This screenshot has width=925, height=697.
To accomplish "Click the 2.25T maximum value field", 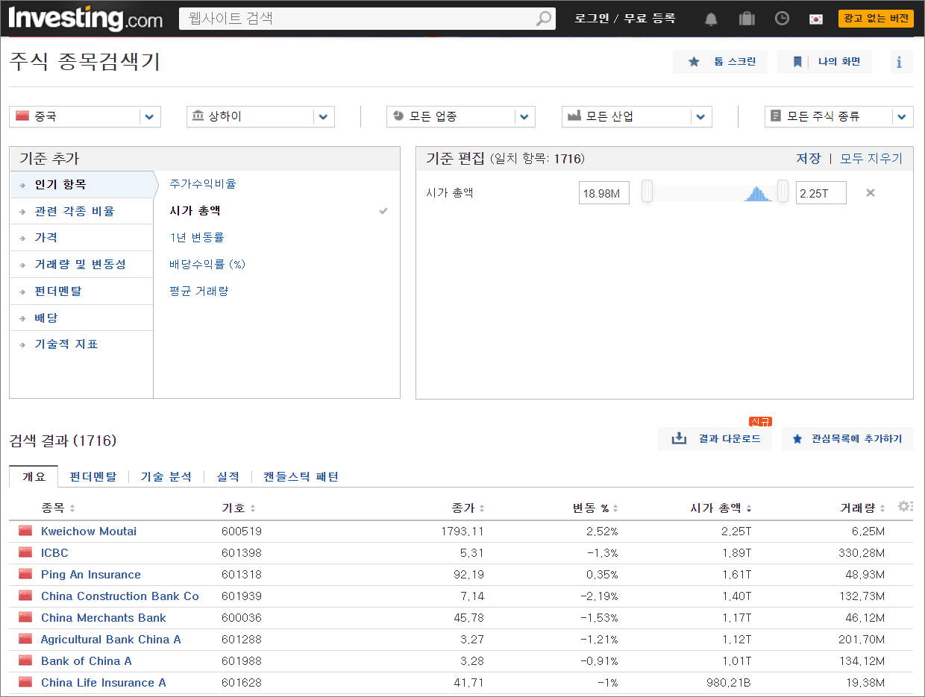I will pyautogui.click(x=821, y=193).
